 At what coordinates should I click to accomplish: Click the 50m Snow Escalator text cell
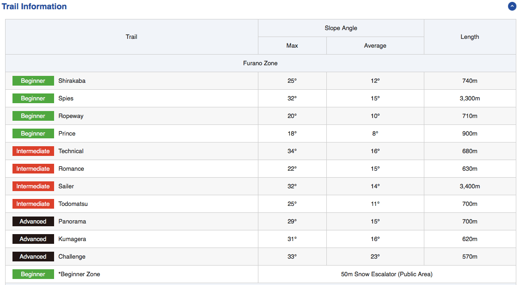click(386, 274)
